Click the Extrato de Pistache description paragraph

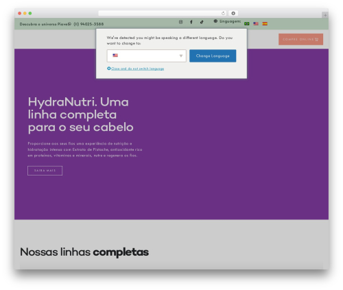[x=85, y=149]
